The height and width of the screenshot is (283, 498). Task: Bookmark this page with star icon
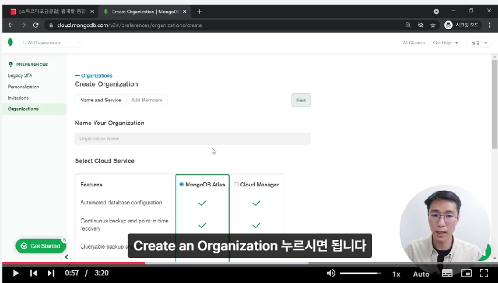point(433,25)
